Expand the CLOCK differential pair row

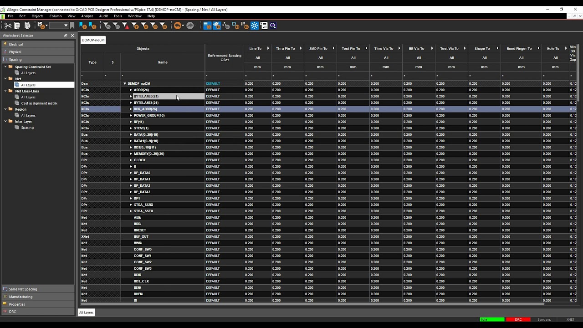131,160
